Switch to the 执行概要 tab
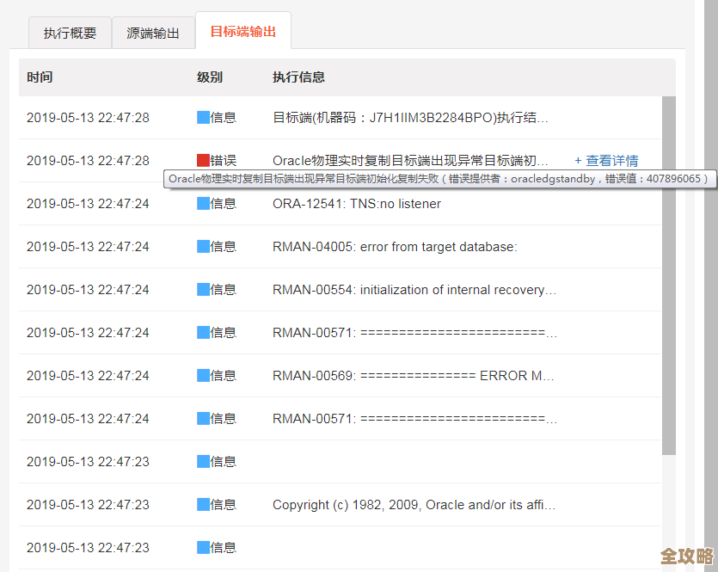Viewport: 718px width, 572px height. (70, 33)
